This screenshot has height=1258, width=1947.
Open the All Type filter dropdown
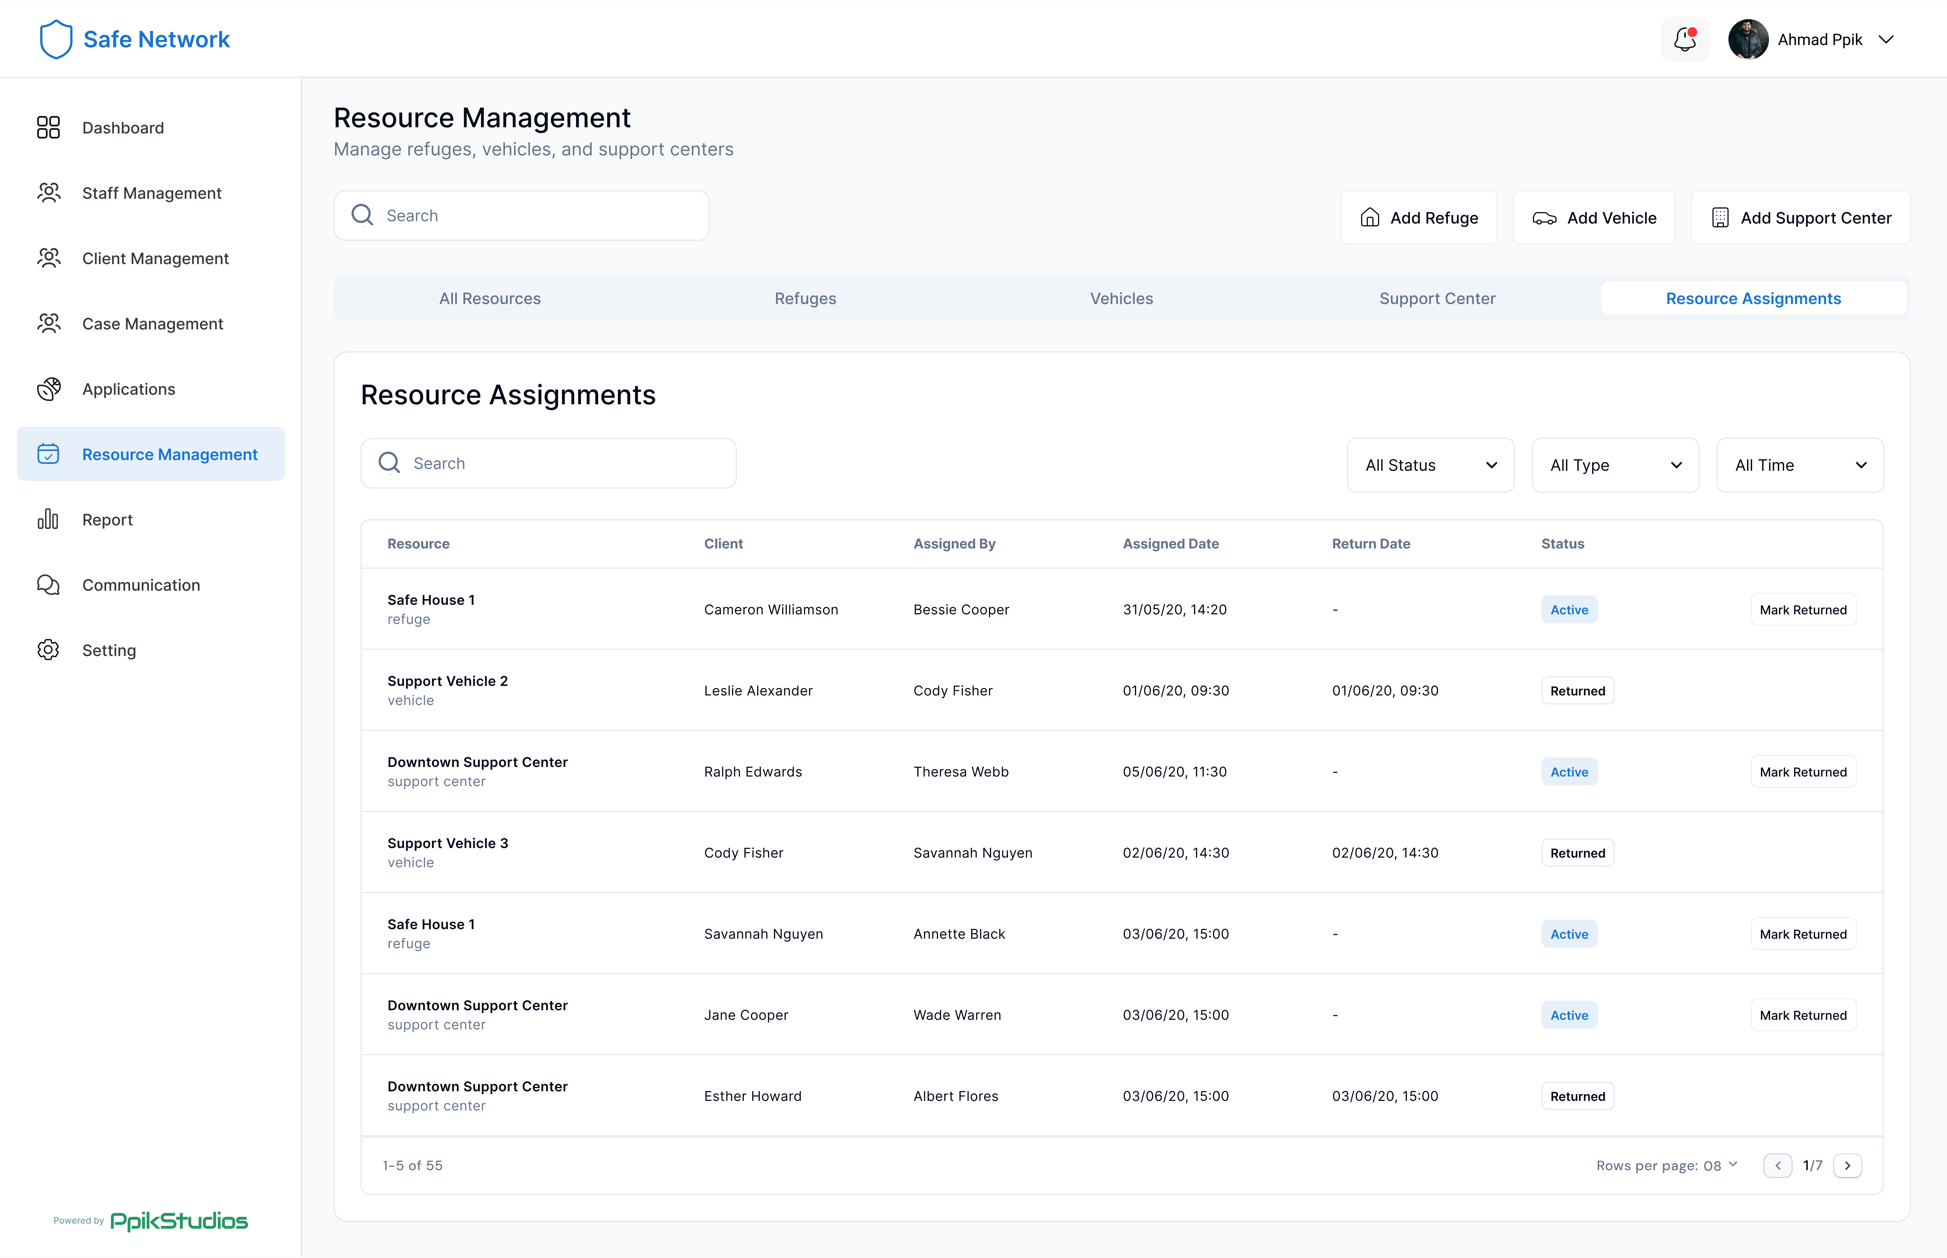[1615, 465]
